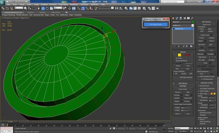The height and width of the screenshot is (133, 219).
Task: Open the Motion command panel tab
Action: (x=185, y=18)
